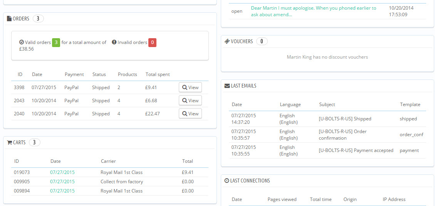Viewport: 435px width, 206px height.
Task: Click the Orders count badge showing 3
Action: [38, 19]
